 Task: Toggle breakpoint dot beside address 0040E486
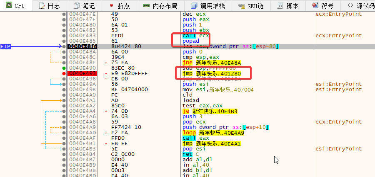64,46
